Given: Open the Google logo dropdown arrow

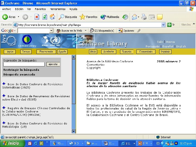Looking at the screenshot, I should 15,31.
